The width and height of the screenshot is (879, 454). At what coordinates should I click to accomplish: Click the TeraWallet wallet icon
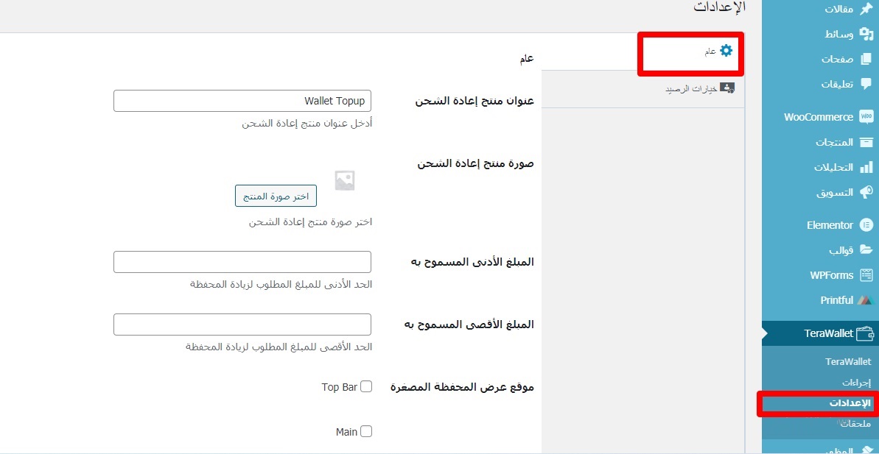pos(864,333)
